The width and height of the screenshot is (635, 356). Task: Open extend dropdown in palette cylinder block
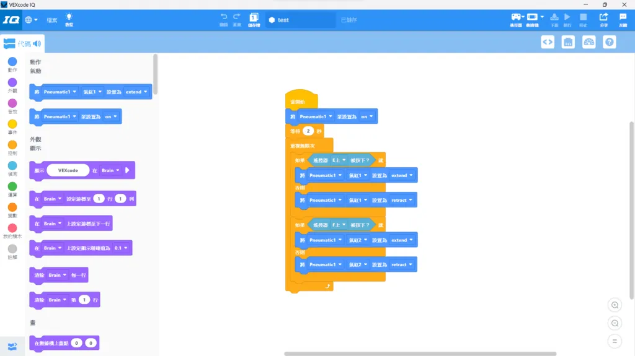click(136, 92)
